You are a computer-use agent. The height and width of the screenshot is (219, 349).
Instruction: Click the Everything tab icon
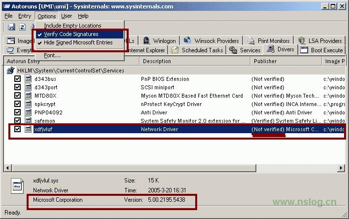(x=10, y=50)
